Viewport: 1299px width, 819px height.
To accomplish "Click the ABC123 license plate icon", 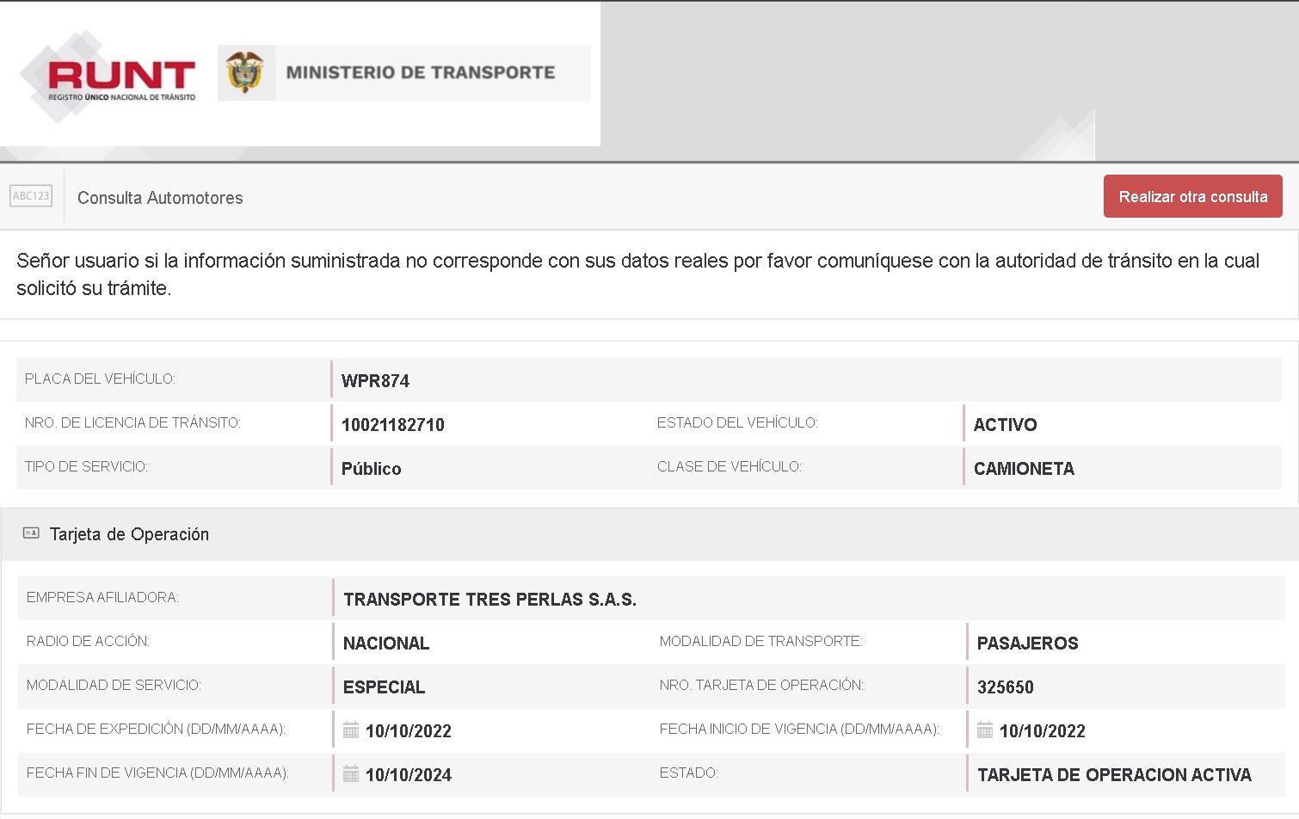I will coord(31,196).
